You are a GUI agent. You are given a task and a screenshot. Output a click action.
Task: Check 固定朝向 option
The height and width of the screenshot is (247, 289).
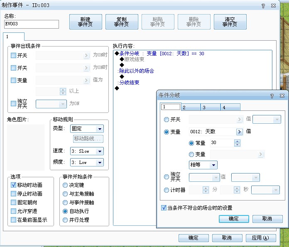pyautogui.click(x=13, y=203)
